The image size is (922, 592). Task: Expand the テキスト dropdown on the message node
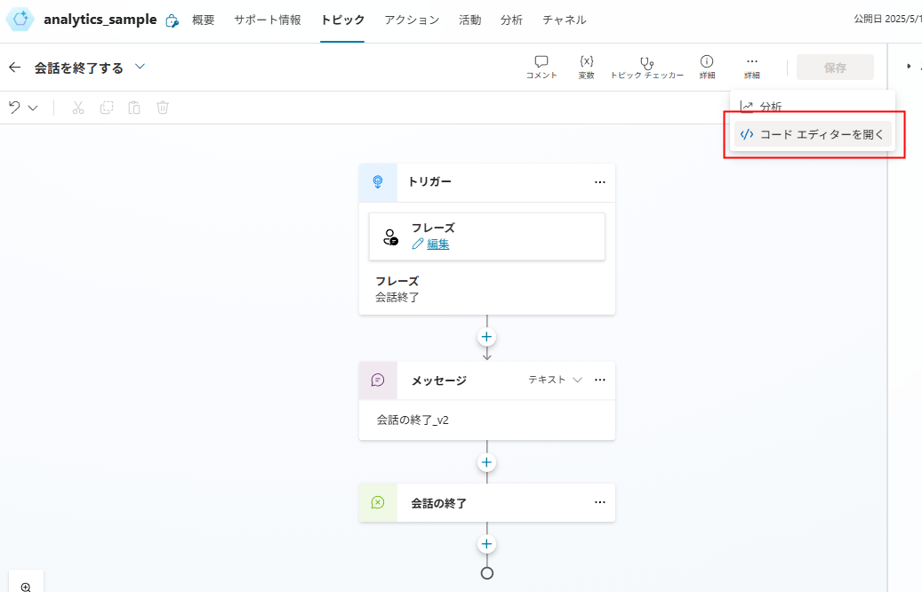click(x=560, y=380)
